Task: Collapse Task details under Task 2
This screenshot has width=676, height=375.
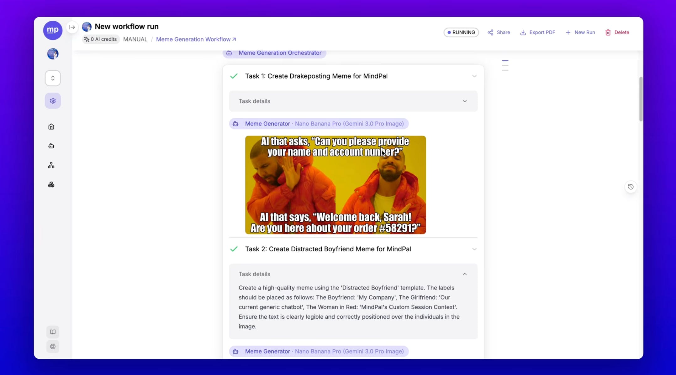Action: pyautogui.click(x=464, y=274)
